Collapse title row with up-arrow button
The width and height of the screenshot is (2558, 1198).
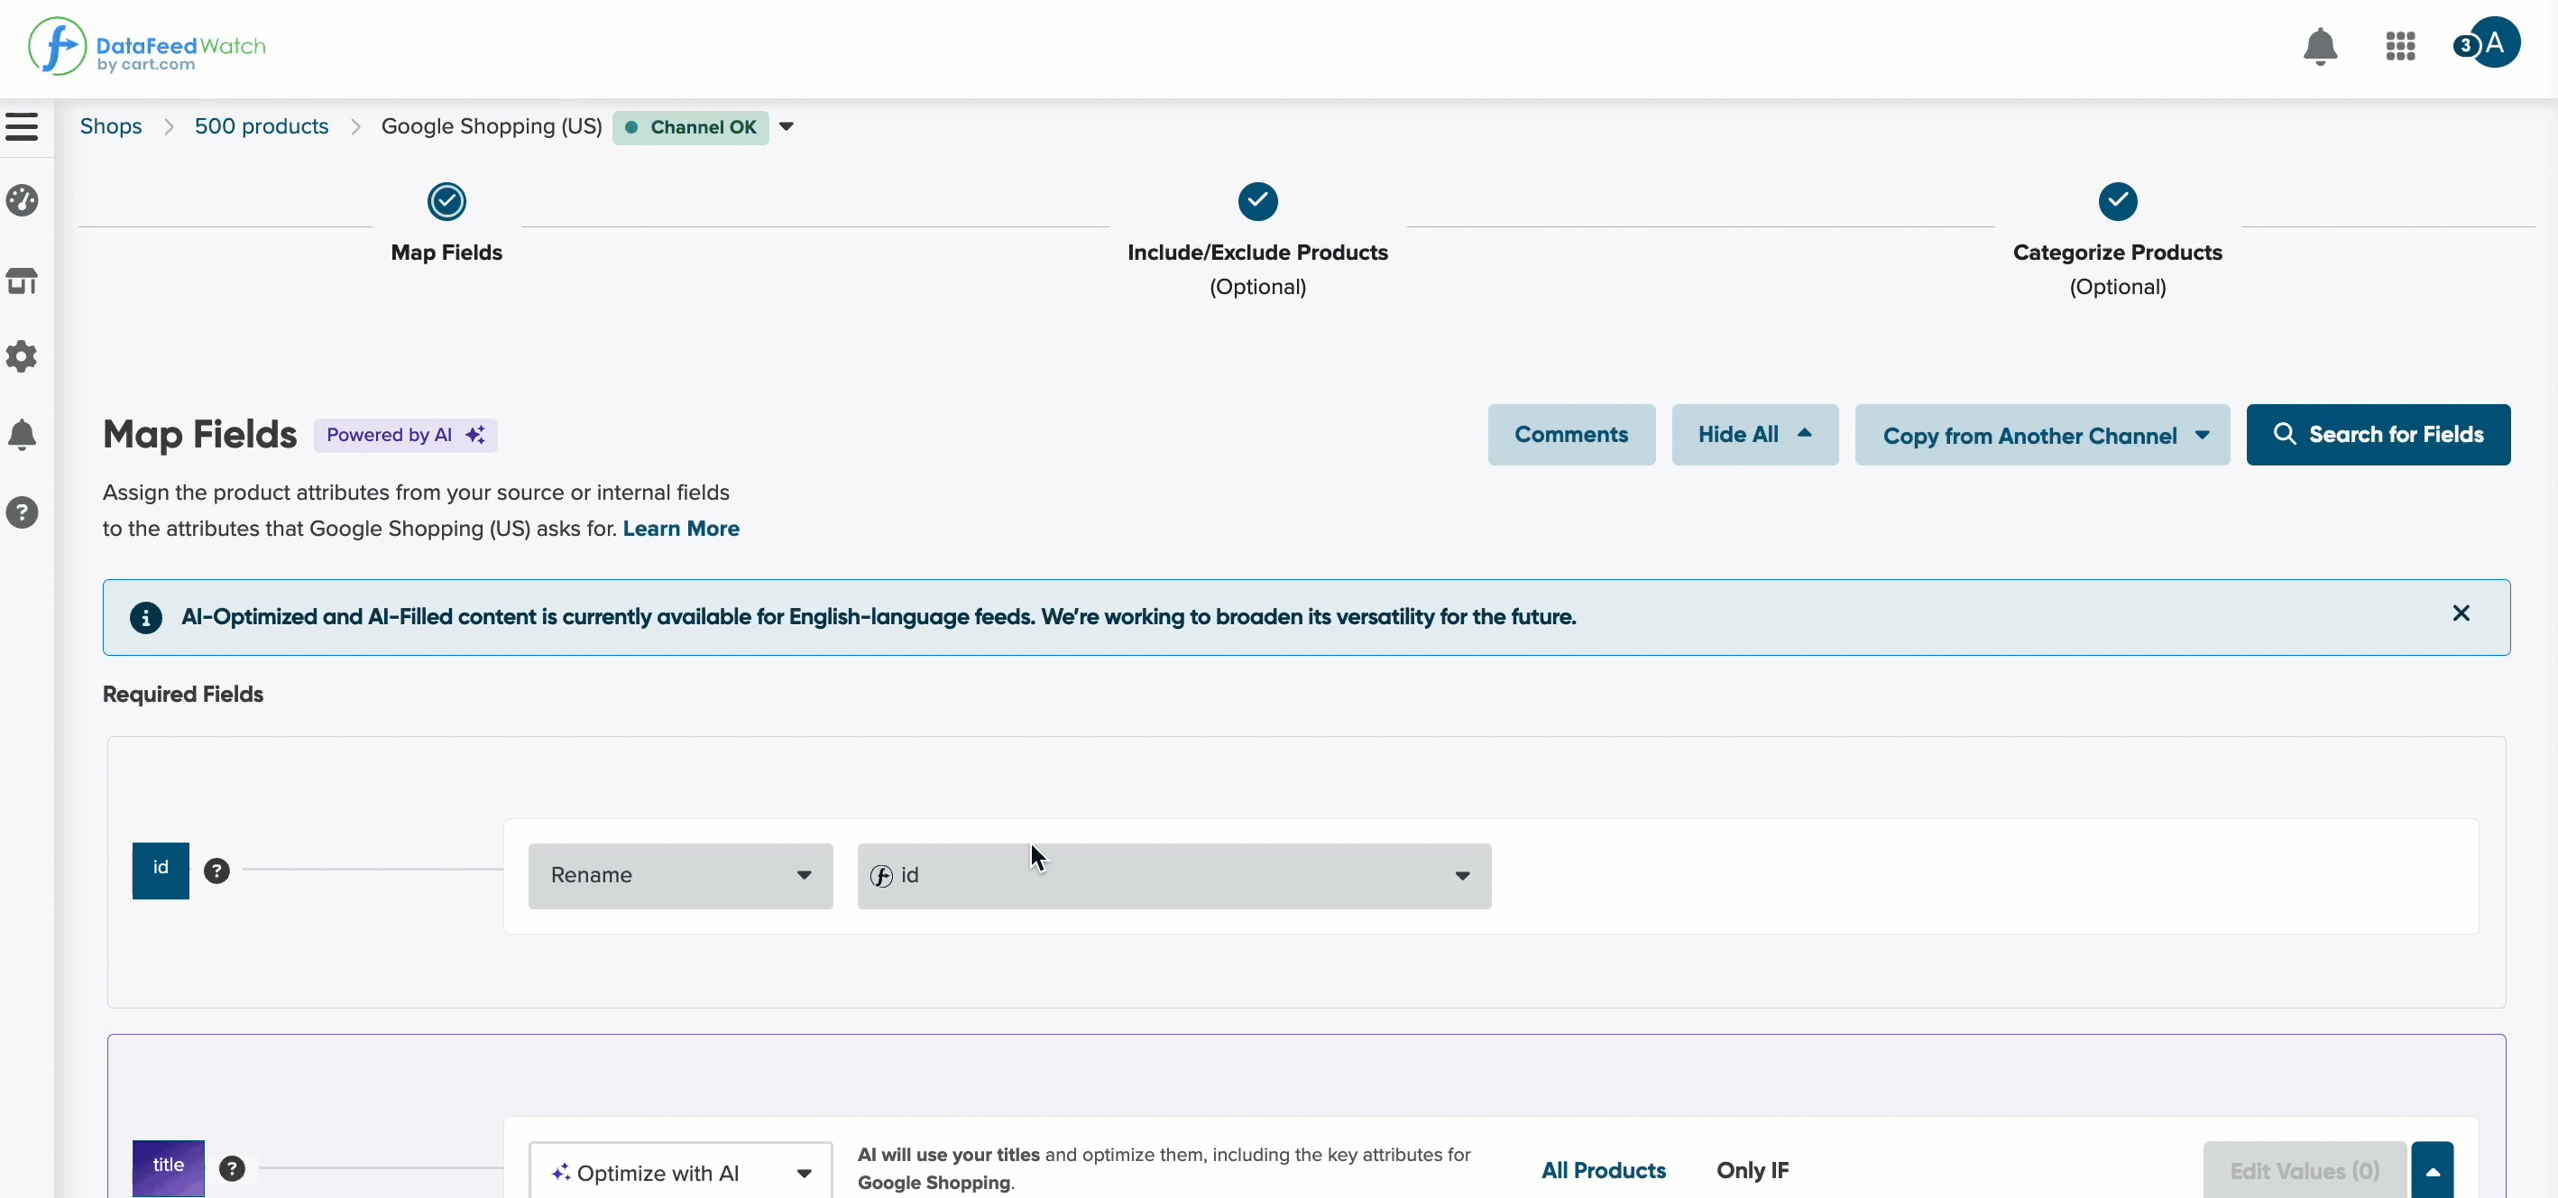tap(2432, 1170)
